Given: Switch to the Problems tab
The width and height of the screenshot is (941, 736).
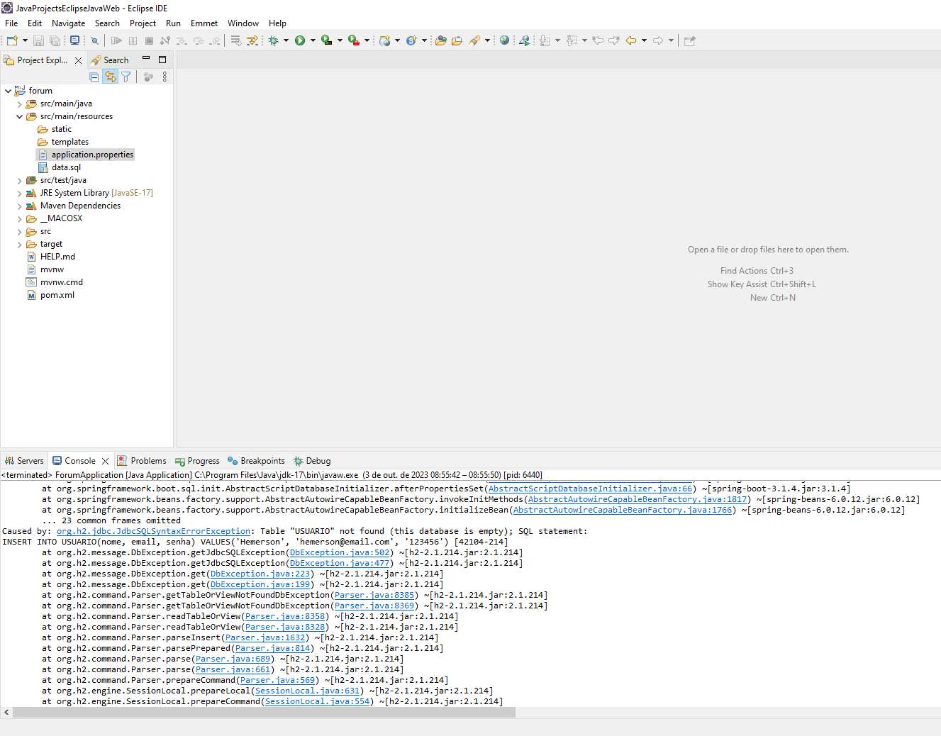Looking at the screenshot, I should click(x=142, y=461).
